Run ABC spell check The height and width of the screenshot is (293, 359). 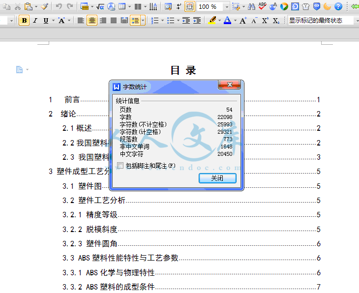coord(263,6)
